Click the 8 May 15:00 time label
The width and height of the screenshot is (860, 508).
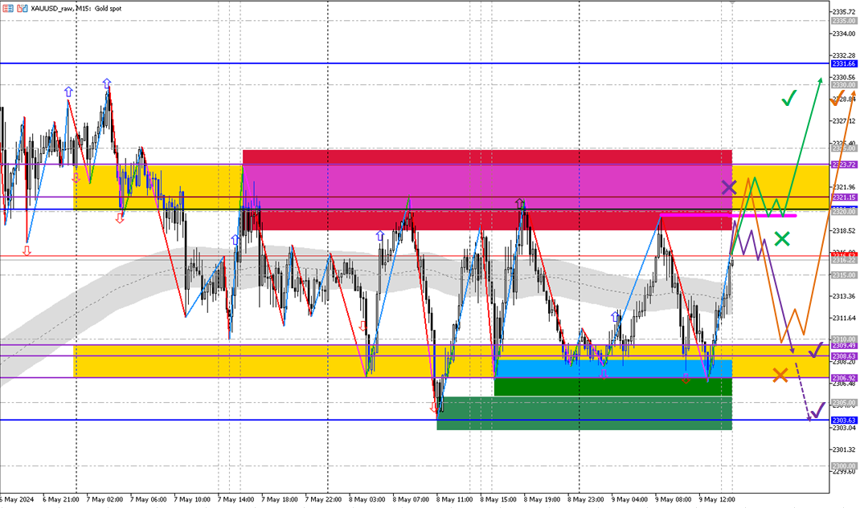coord(498,499)
